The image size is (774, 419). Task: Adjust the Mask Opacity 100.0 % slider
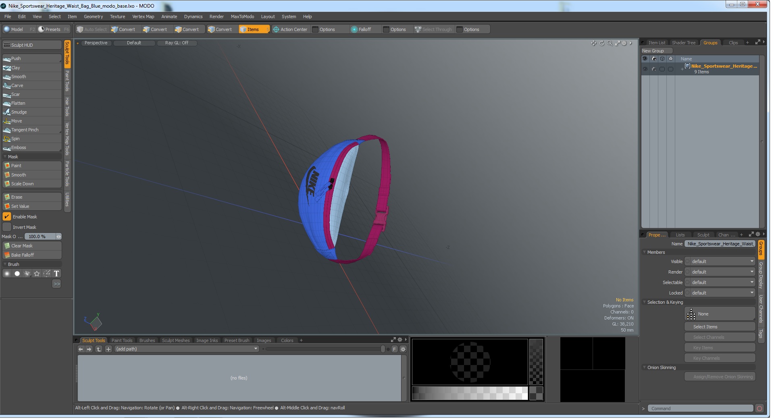click(43, 237)
